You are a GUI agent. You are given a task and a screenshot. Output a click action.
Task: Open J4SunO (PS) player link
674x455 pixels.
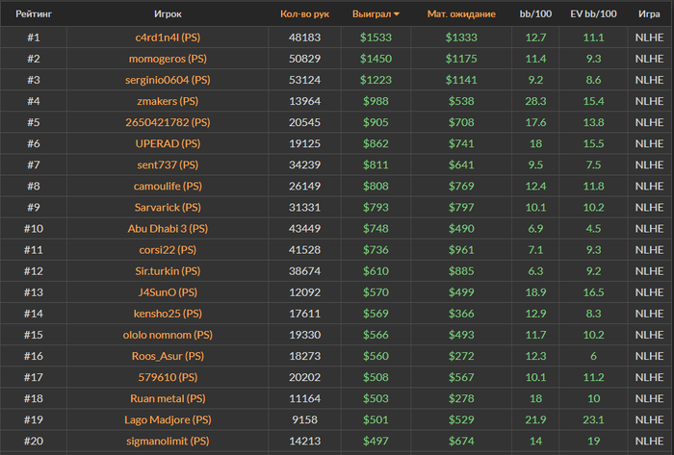pos(168,292)
